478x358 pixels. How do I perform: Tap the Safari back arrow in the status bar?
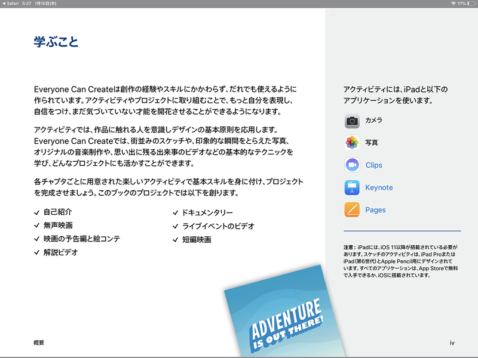[x=6, y=4]
